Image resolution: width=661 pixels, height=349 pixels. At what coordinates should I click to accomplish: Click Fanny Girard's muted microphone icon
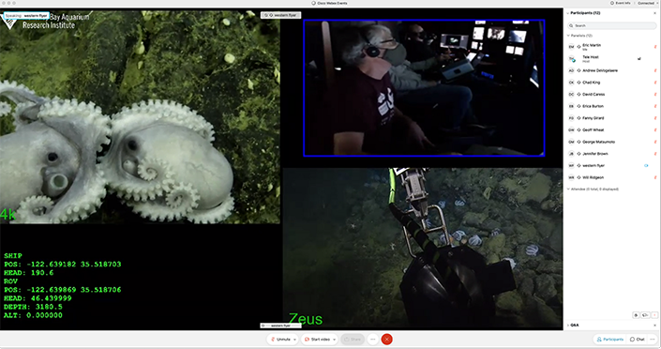(655, 117)
